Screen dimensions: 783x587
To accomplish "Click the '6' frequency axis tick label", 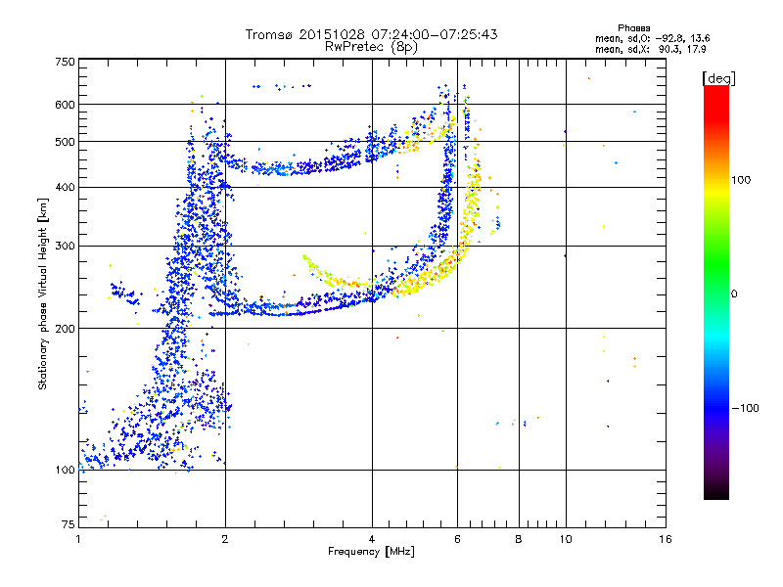I will [x=457, y=539].
